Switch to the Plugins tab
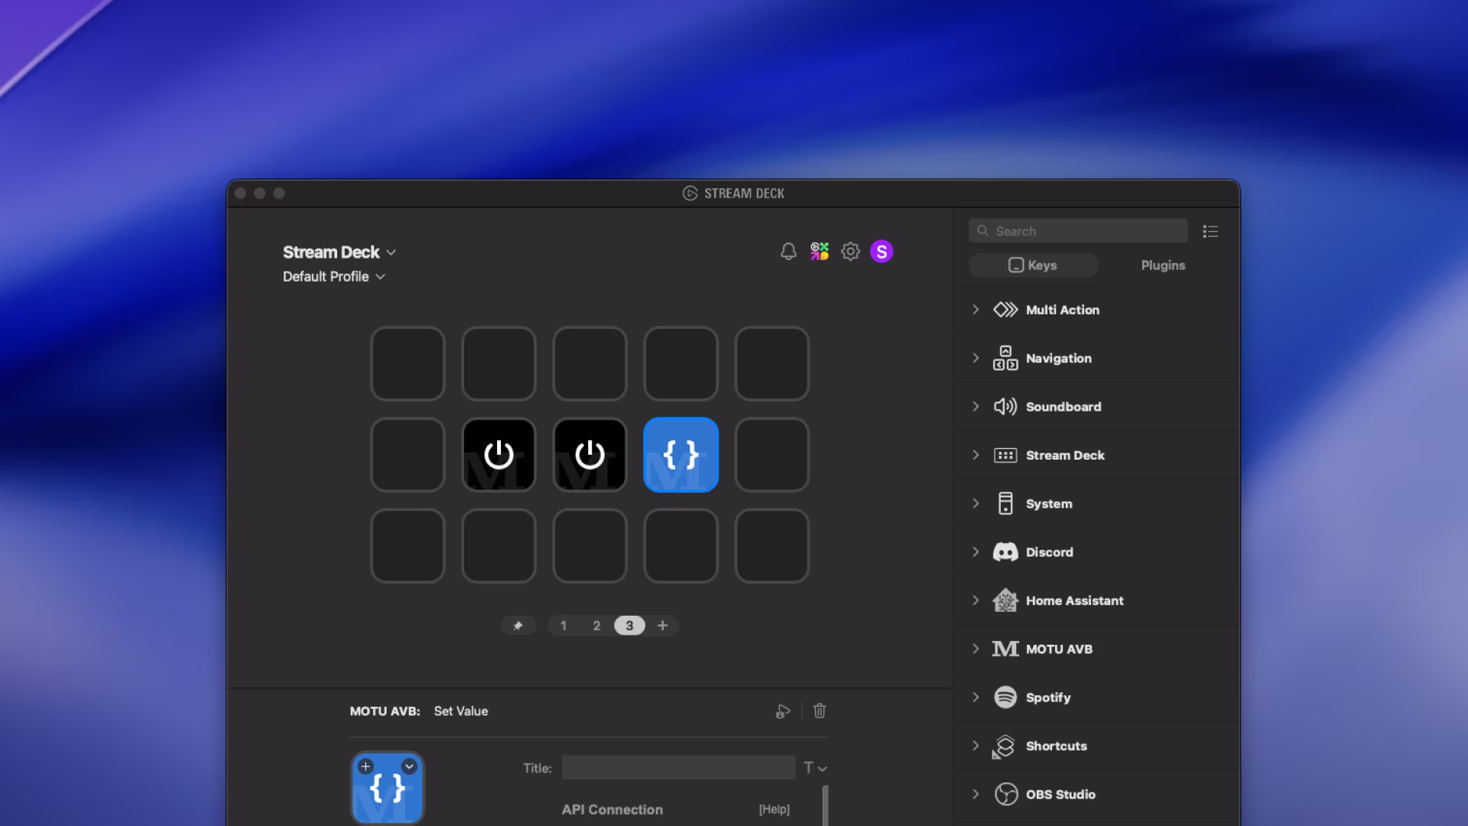This screenshot has width=1468, height=826. [1163, 265]
